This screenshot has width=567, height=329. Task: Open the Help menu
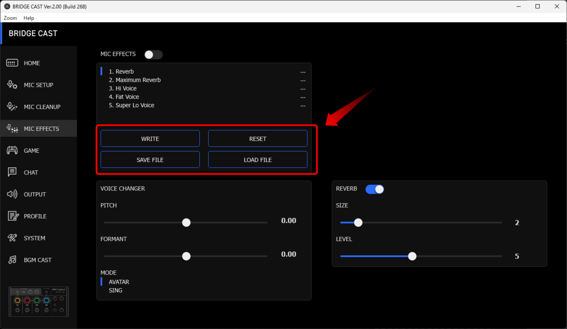[29, 18]
